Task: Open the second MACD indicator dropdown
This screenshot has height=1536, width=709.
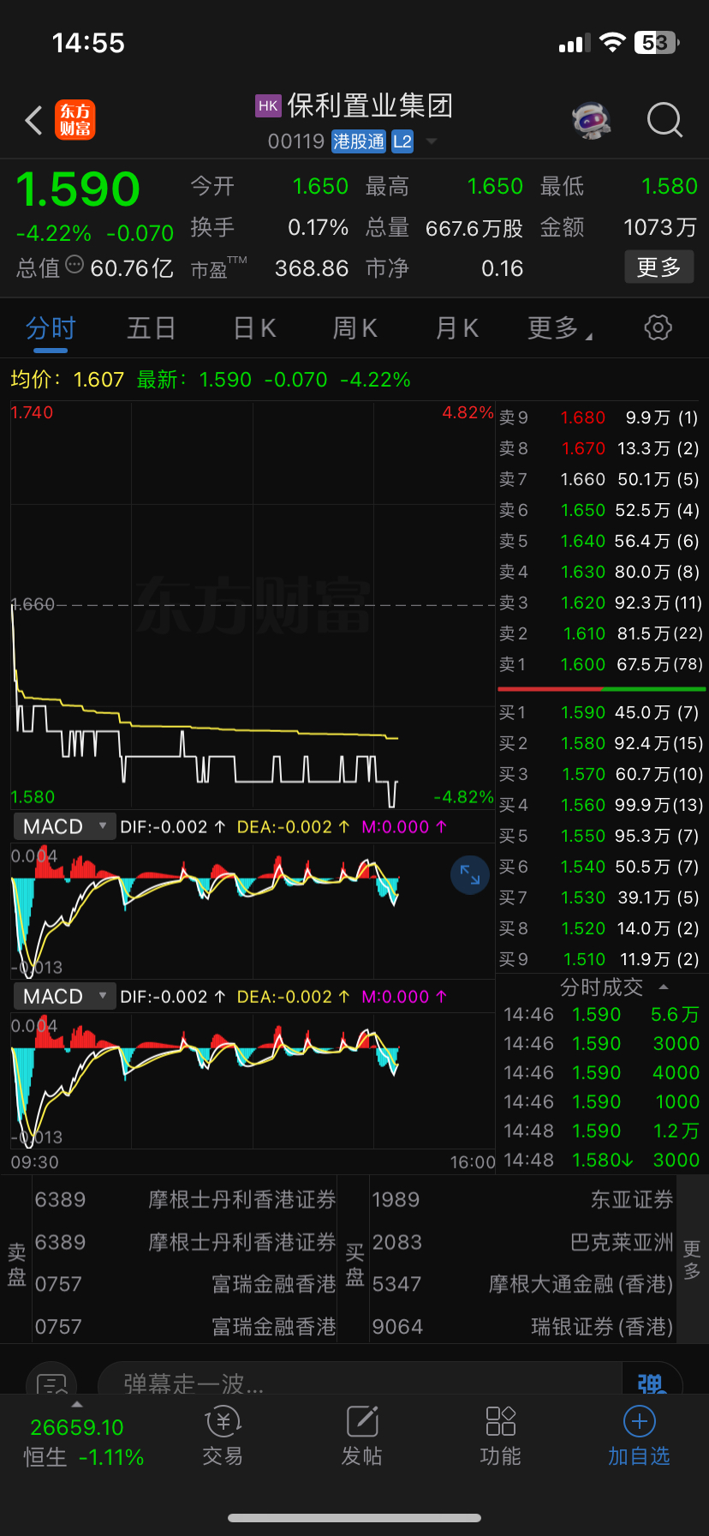Action: pos(64,997)
